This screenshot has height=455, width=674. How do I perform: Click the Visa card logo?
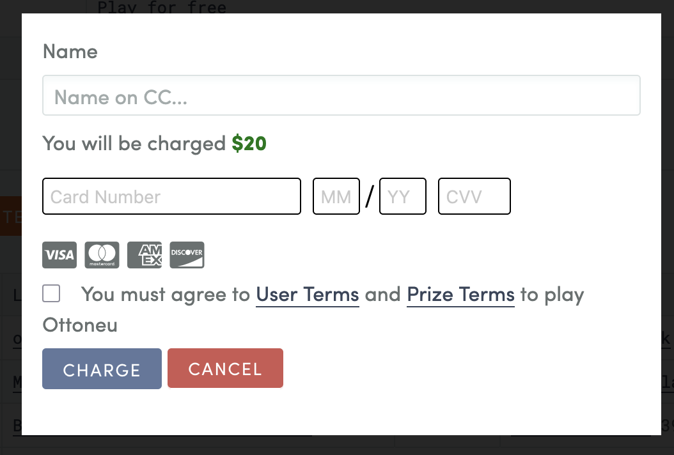[x=59, y=255]
